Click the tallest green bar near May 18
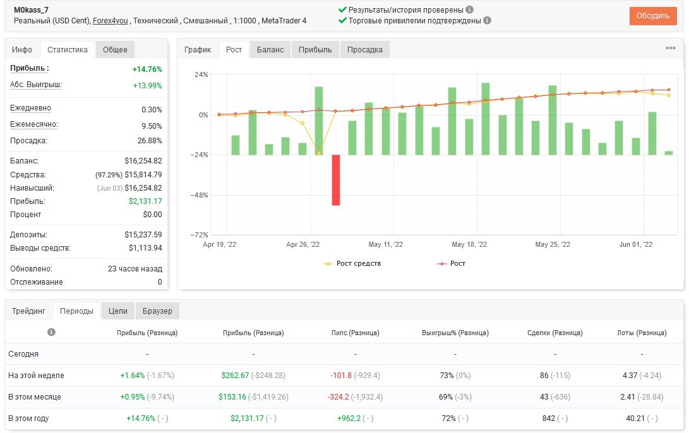 coord(486,119)
